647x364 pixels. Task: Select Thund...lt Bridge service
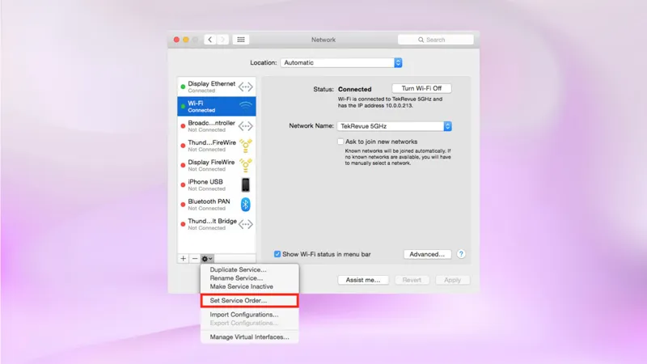click(217, 224)
